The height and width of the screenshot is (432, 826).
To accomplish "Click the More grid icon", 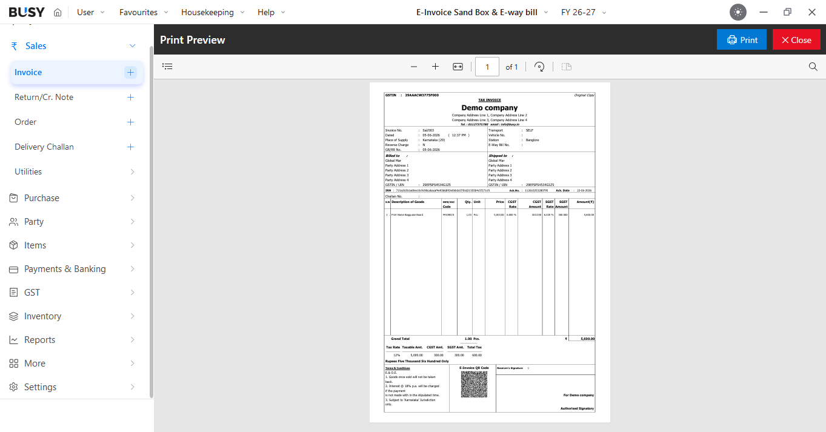I will pos(13,364).
